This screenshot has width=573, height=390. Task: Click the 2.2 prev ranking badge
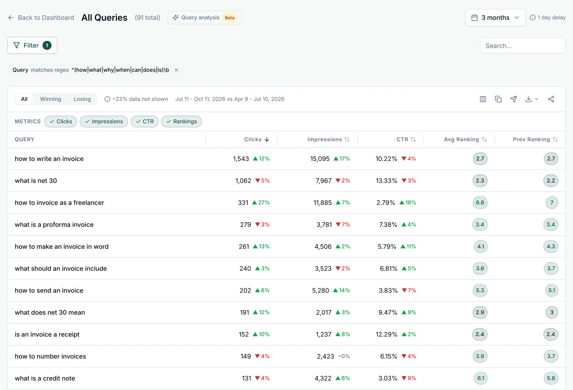coord(551,181)
